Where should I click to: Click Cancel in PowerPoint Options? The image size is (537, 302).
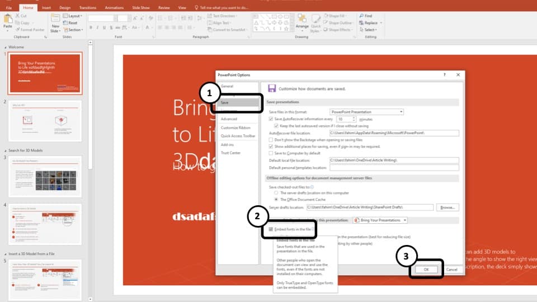452,270
